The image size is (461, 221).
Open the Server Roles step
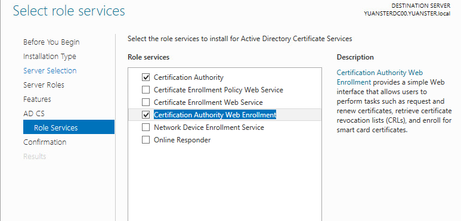pos(44,85)
